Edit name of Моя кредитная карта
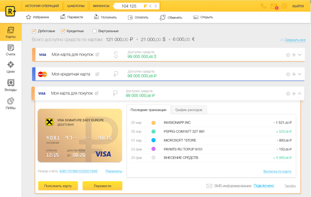This screenshot has width=311, height=197. pyautogui.click(x=97, y=74)
